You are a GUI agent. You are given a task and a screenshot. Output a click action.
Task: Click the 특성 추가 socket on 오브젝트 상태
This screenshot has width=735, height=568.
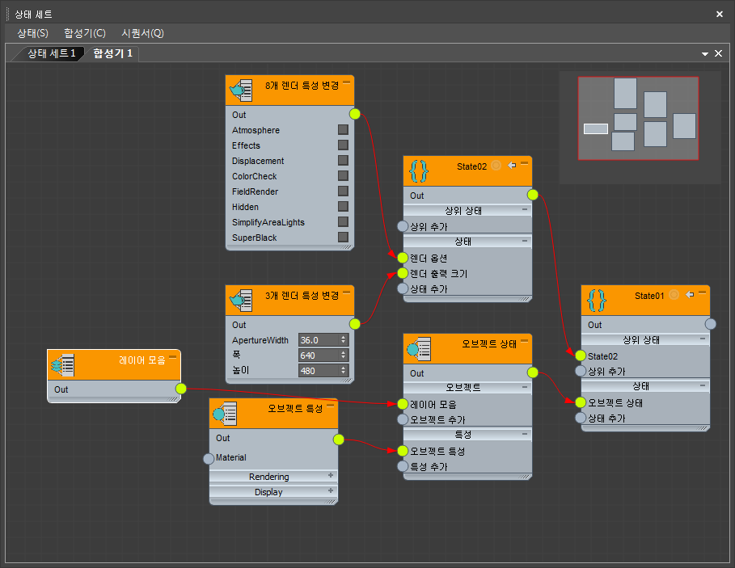[403, 466]
